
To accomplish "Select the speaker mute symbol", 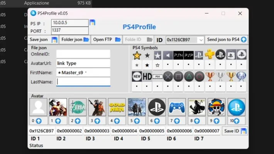I will (168, 55).
